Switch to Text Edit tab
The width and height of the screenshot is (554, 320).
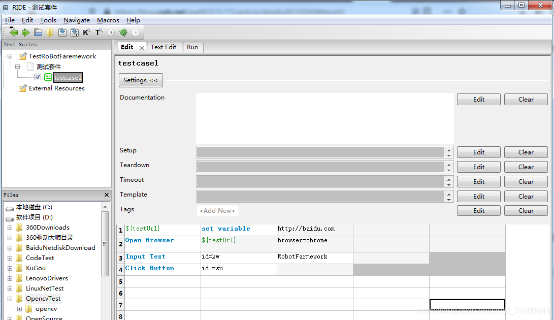coord(164,47)
